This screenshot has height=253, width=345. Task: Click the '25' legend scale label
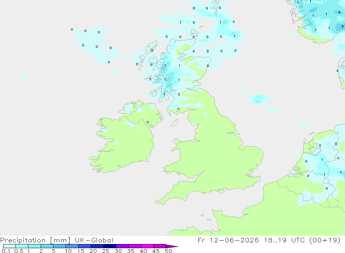106,251
